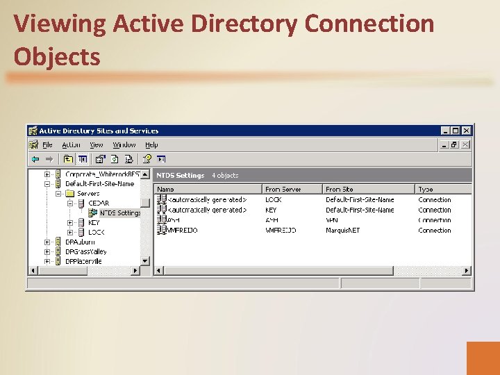This screenshot has height=375, width=500.
Task: Click the Refresh toolbar icon
Action: 115,159
